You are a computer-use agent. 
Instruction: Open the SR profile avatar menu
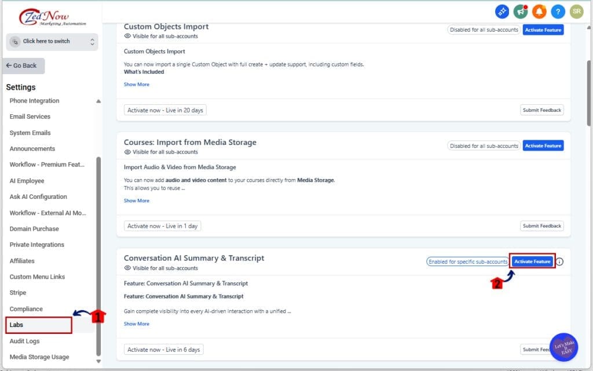pyautogui.click(x=576, y=11)
